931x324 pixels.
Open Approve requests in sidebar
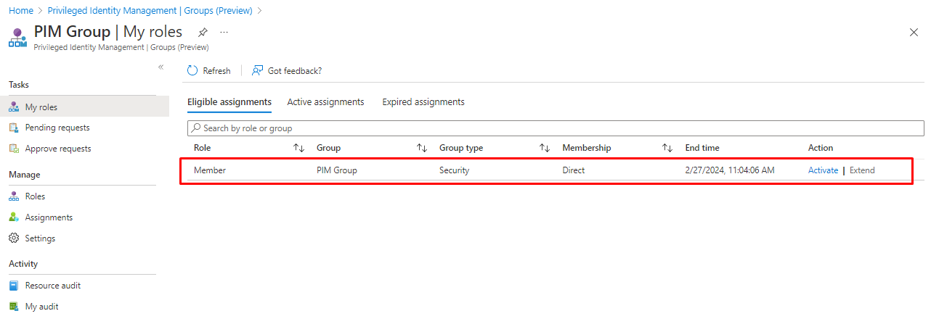(58, 149)
